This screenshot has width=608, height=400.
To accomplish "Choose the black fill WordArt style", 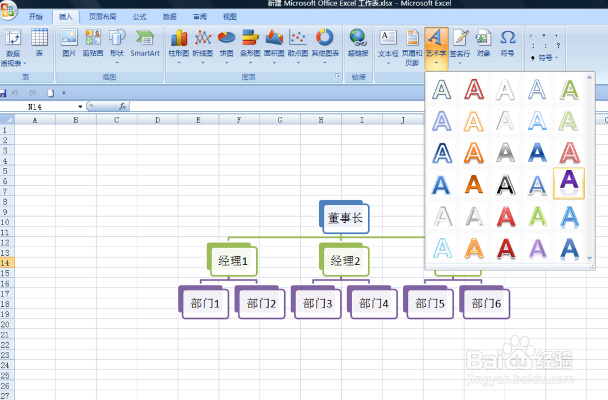I will 506,184.
